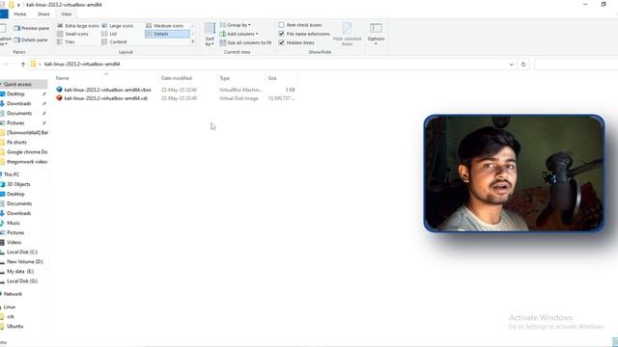Open Ubuntu under Linux

tap(14, 326)
